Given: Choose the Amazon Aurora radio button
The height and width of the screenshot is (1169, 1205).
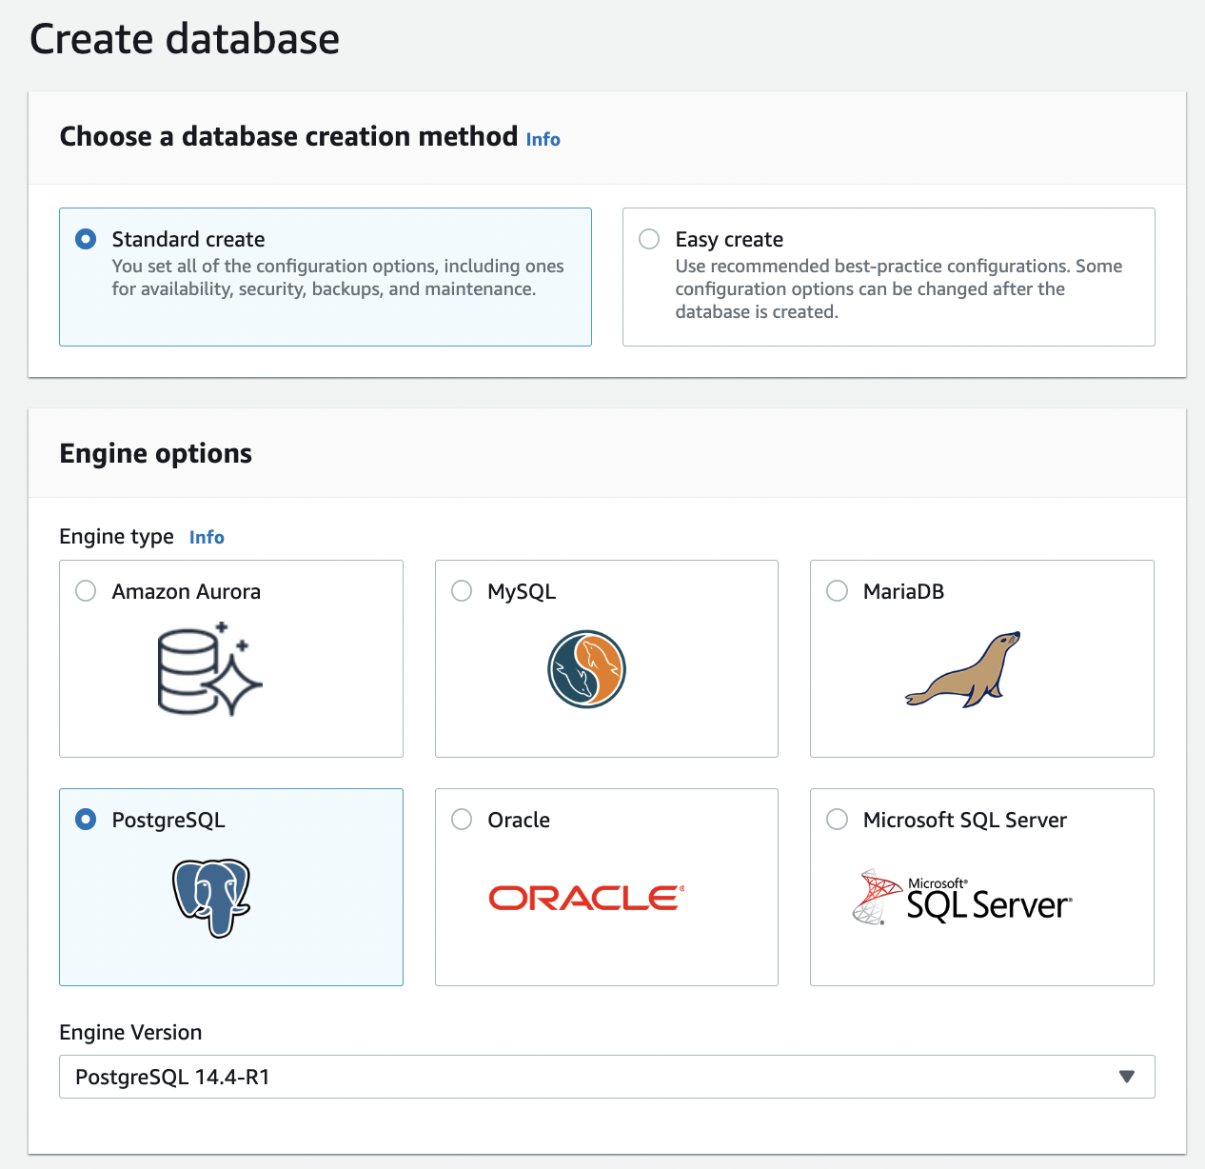Looking at the screenshot, I should 86,591.
